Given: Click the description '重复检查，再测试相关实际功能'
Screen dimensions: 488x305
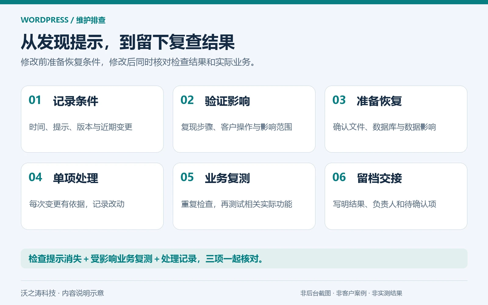Looking at the screenshot, I should click(237, 204).
